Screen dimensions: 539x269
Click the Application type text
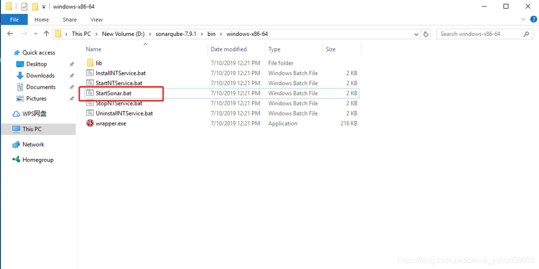point(282,124)
